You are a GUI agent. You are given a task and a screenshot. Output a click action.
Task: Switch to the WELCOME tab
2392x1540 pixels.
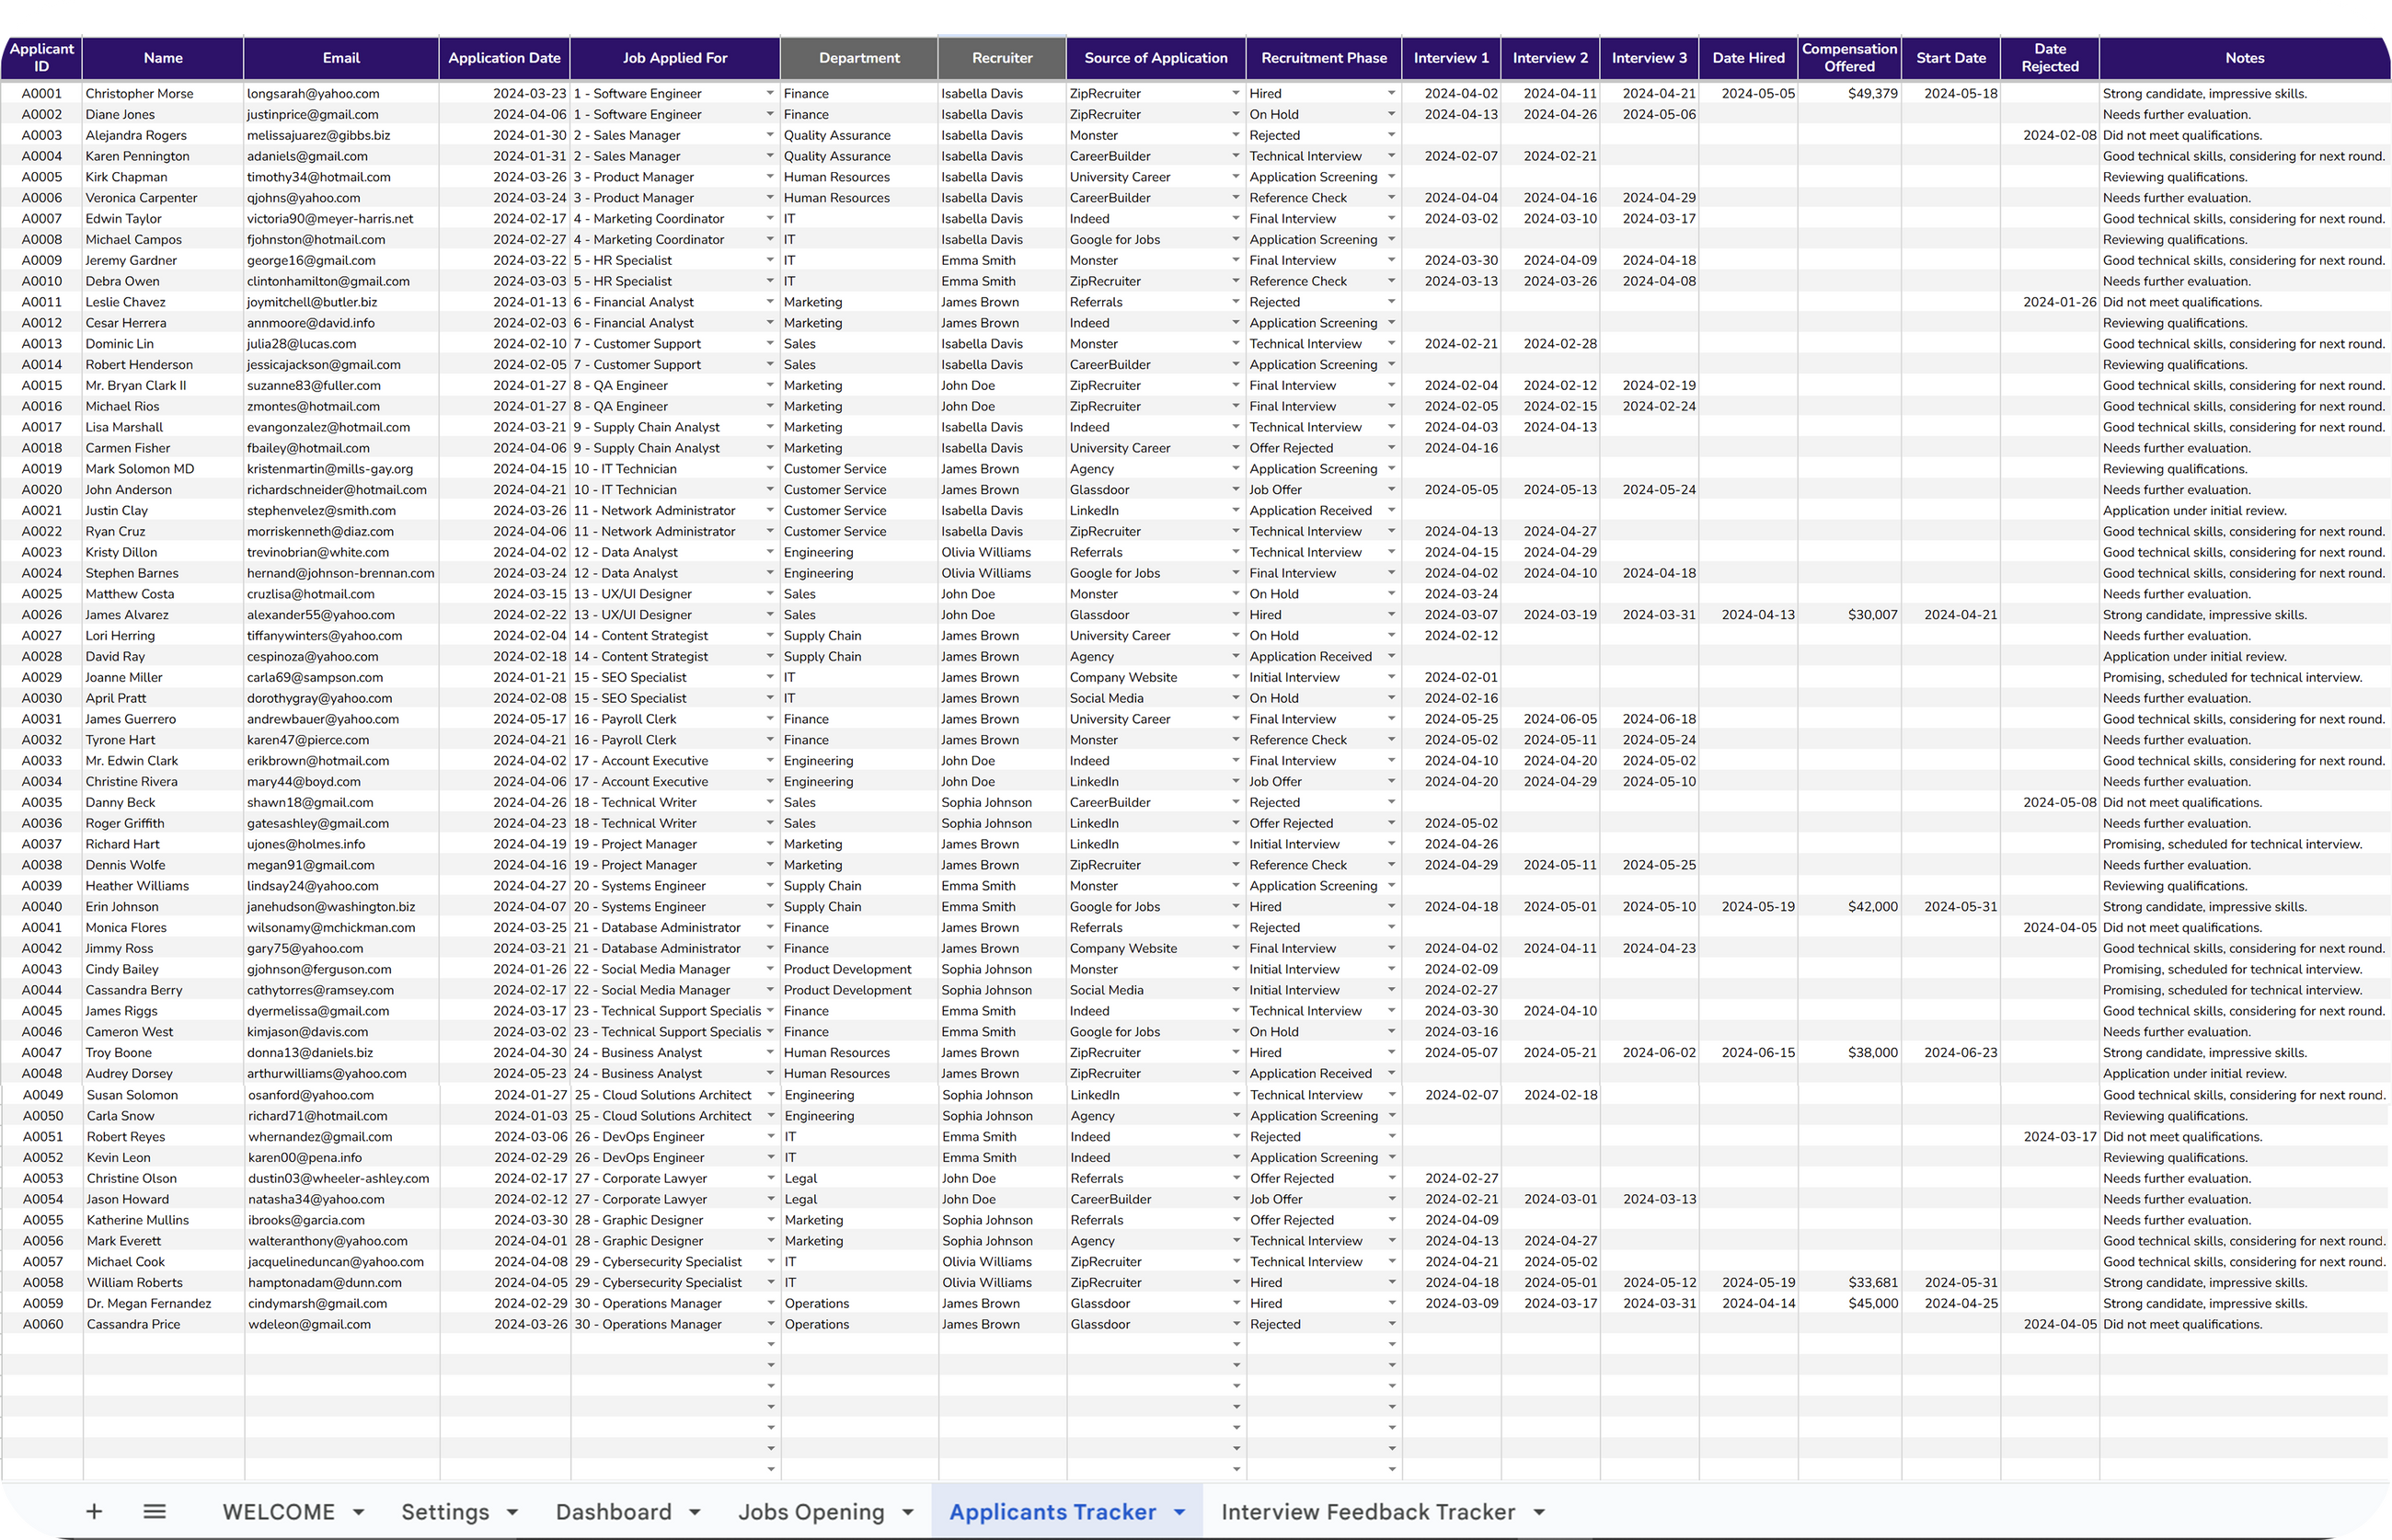point(278,1512)
